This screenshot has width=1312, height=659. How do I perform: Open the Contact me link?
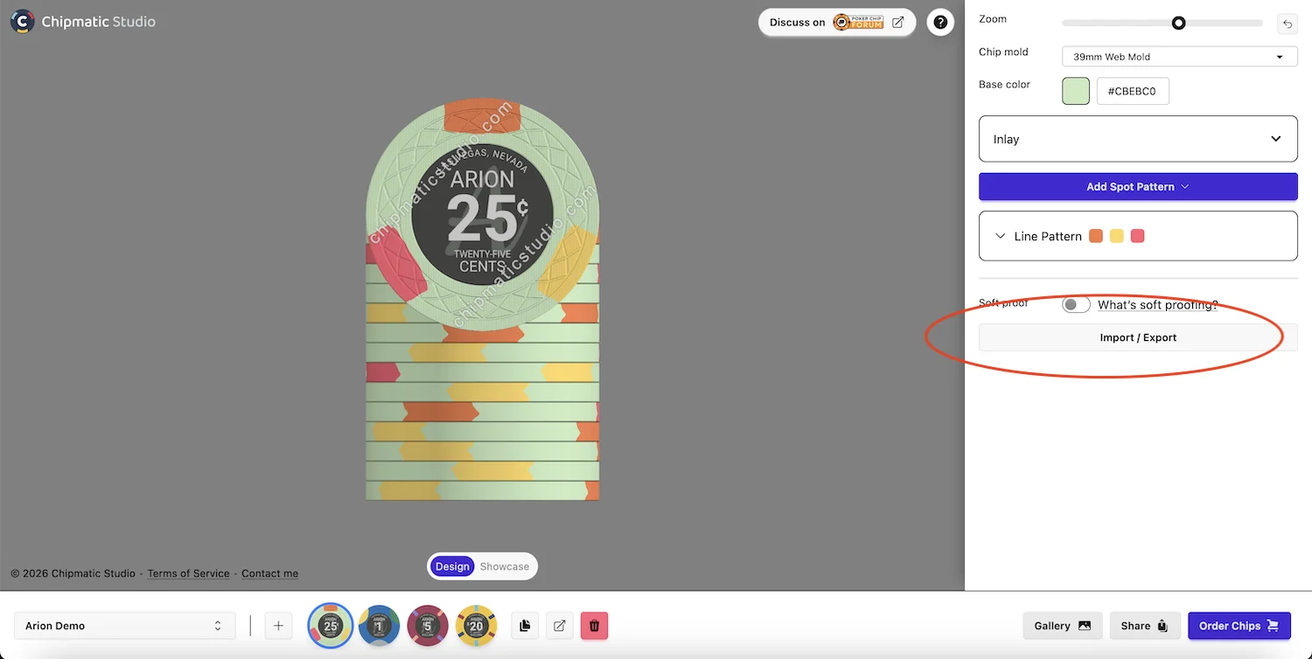point(269,573)
